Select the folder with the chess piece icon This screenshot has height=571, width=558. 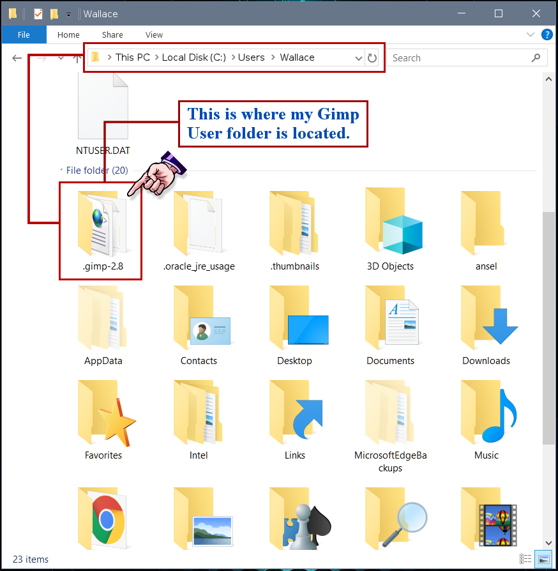tap(299, 519)
